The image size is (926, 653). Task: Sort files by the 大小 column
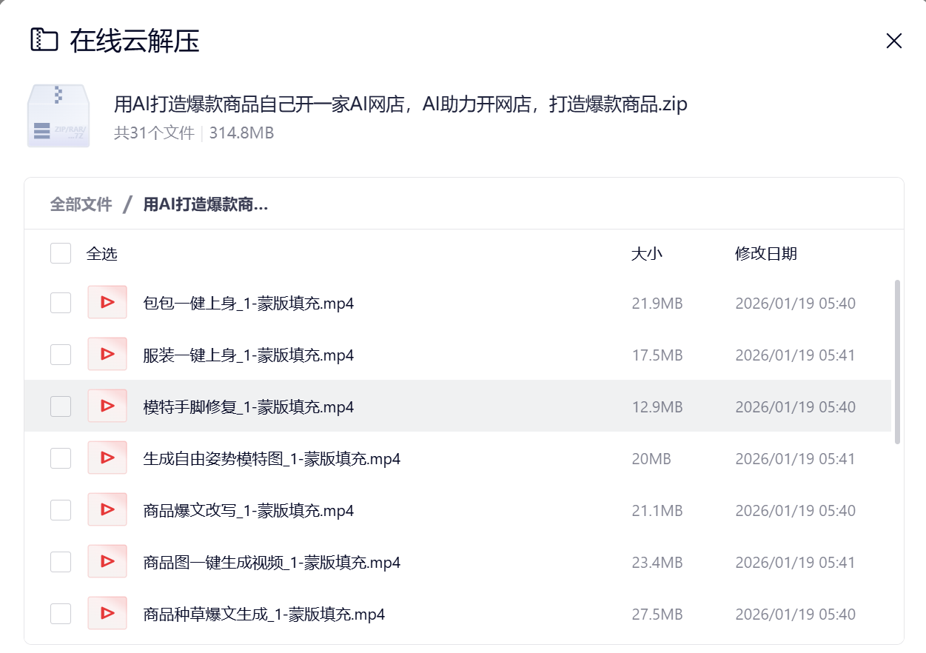pos(647,252)
